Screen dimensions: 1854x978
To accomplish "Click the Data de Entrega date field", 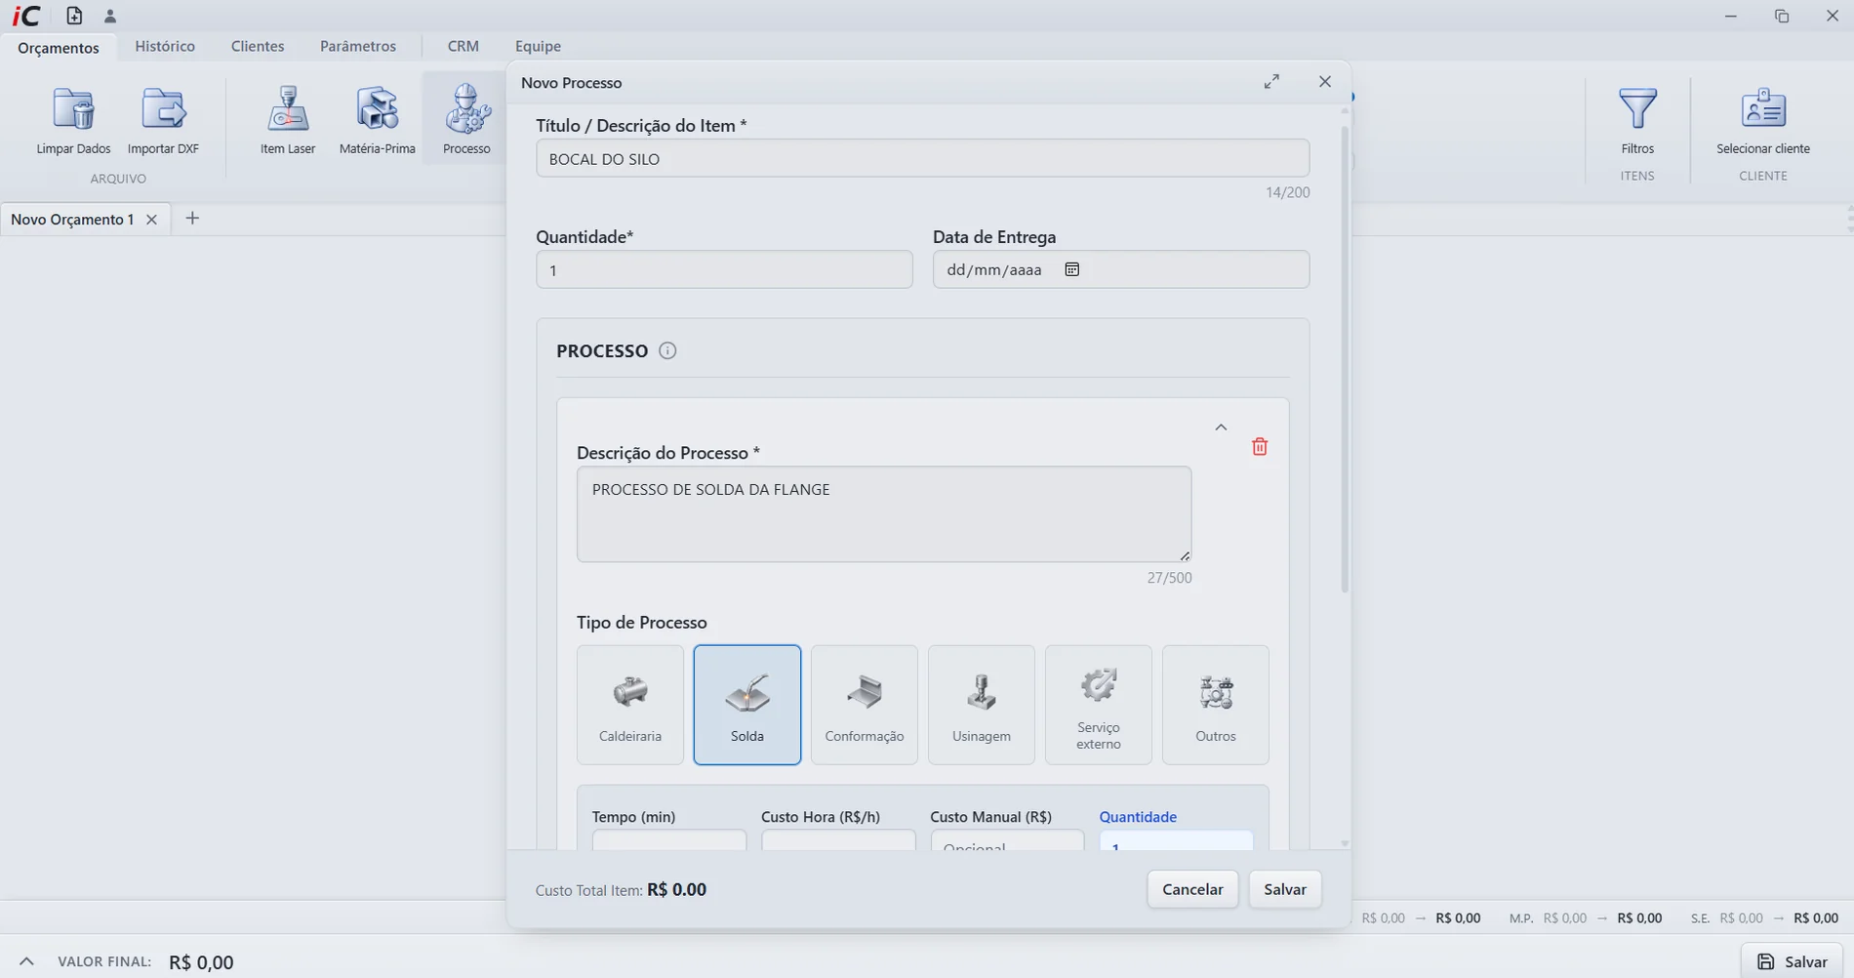I will pyautogui.click(x=1121, y=269).
